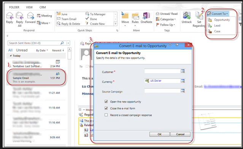Select the To Manager quick step
The image size is (243, 149).
[x=95, y=14]
